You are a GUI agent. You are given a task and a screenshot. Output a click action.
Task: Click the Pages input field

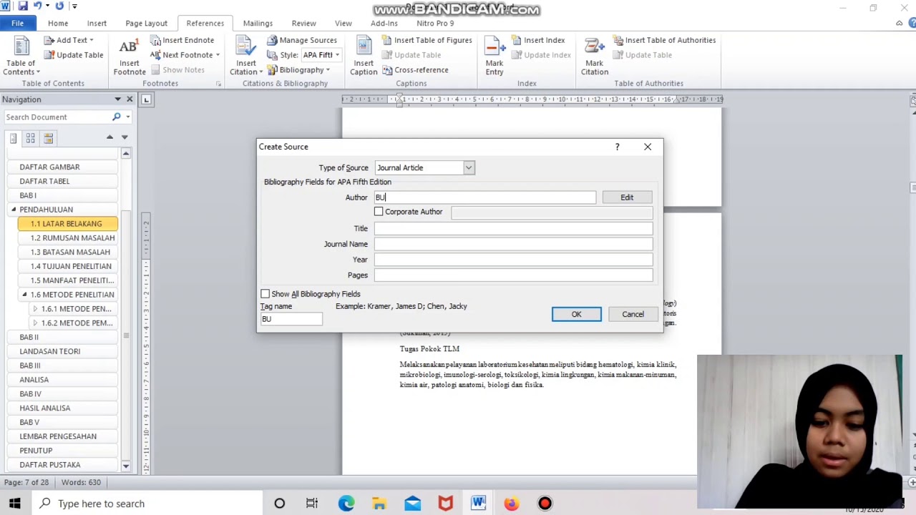(x=513, y=275)
